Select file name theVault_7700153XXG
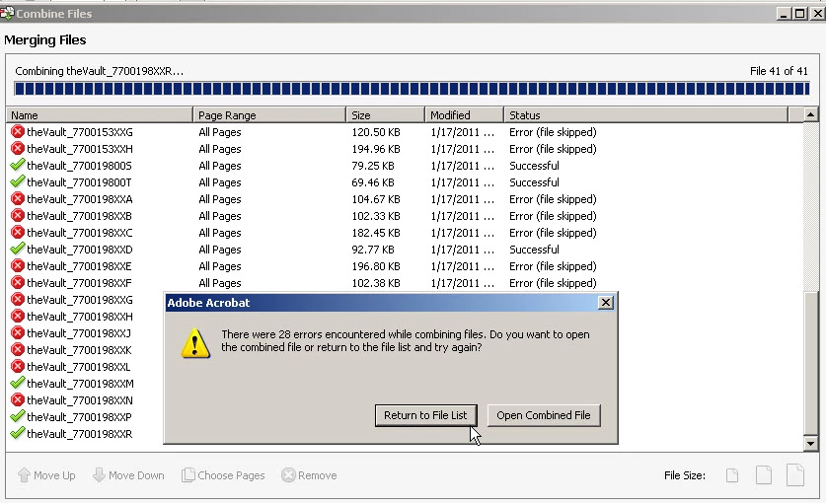 pos(80,132)
